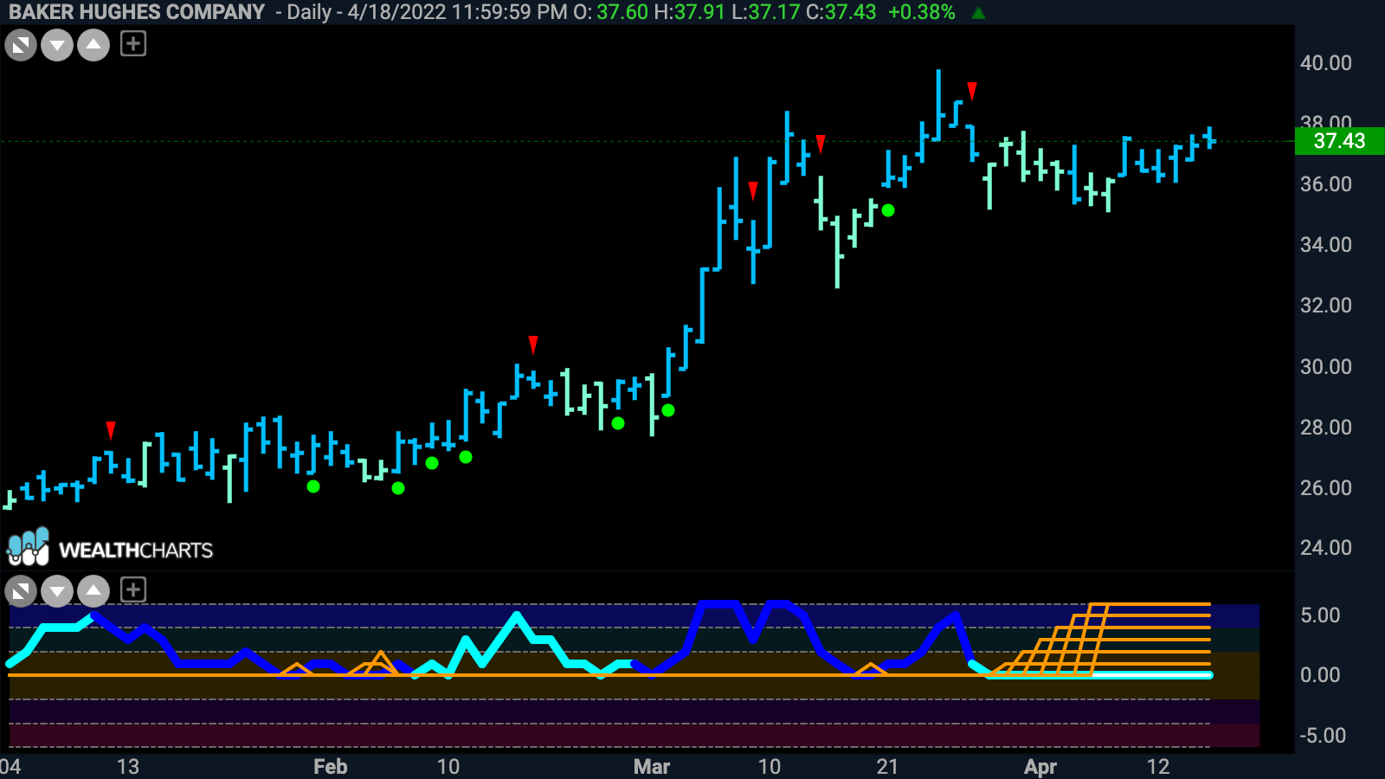Click the Mar date axis label
This screenshot has width=1385, height=779.
tap(652, 767)
